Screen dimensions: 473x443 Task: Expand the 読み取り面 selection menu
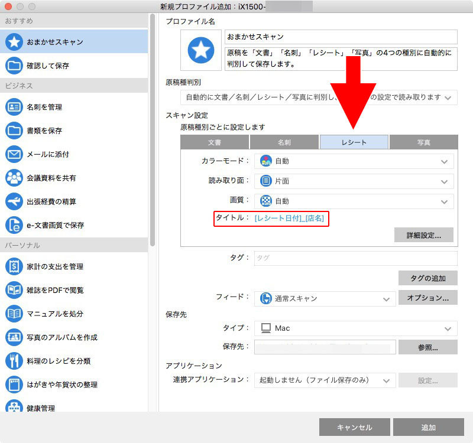[x=354, y=181]
